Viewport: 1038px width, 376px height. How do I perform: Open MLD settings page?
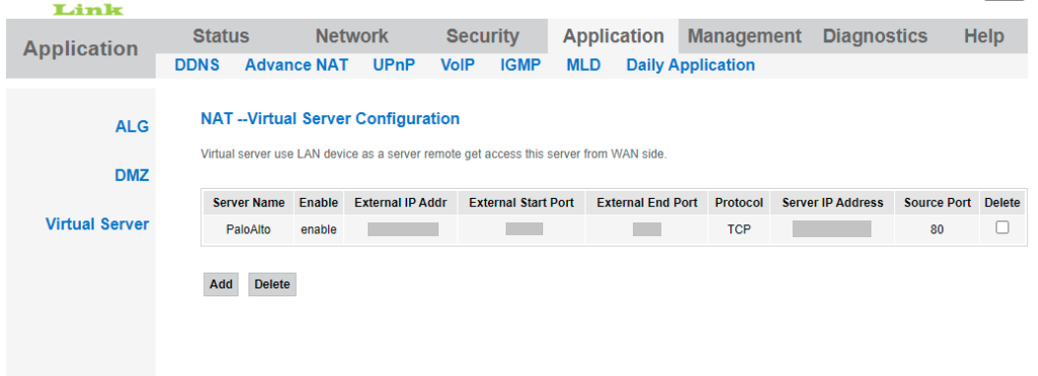(x=584, y=65)
